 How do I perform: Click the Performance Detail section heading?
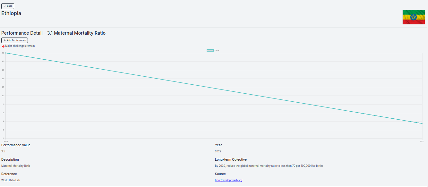(x=53, y=33)
